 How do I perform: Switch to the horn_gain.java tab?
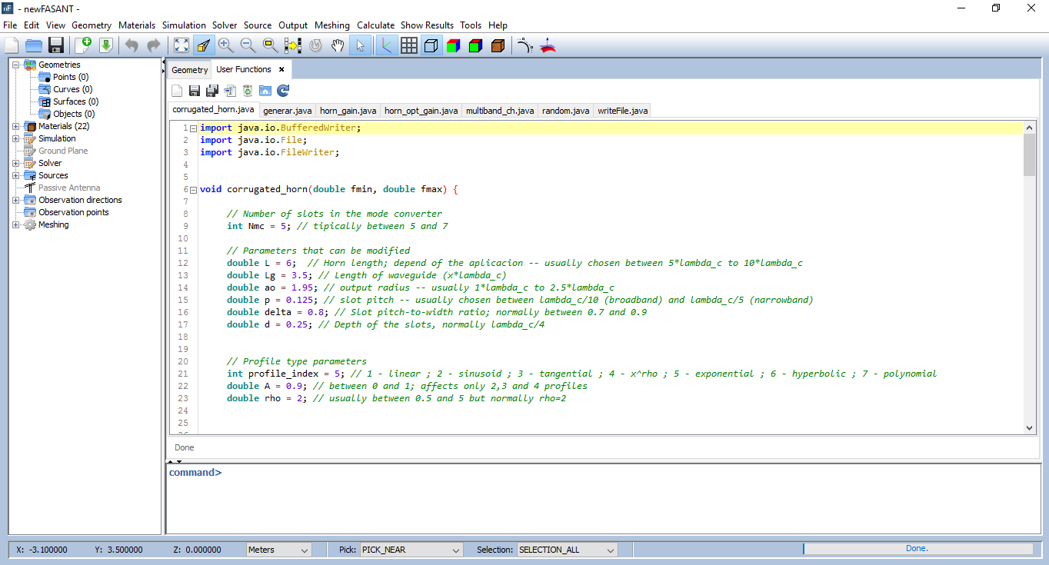point(348,111)
